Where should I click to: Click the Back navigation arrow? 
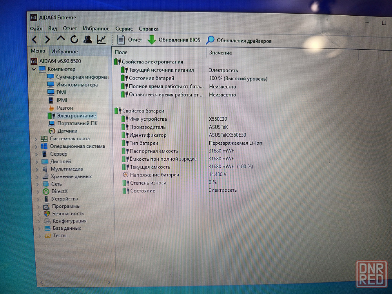[34, 39]
